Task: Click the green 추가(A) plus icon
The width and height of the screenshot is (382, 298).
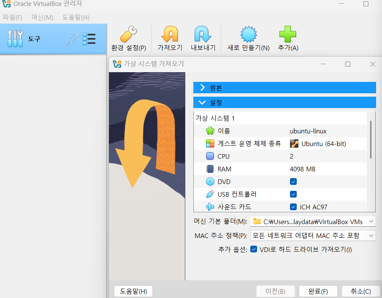Action: [288, 34]
